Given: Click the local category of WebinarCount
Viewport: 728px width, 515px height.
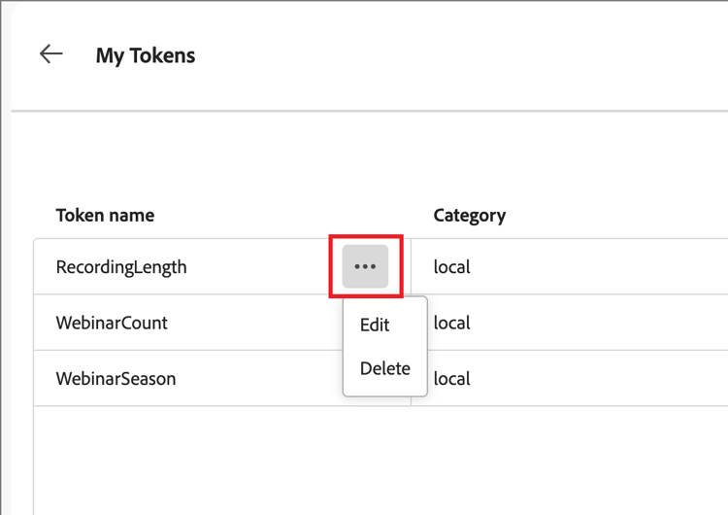Looking at the screenshot, I should tap(452, 323).
